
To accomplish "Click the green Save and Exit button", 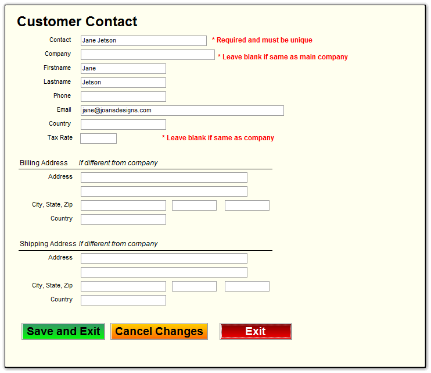I will pyautogui.click(x=63, y=332).
